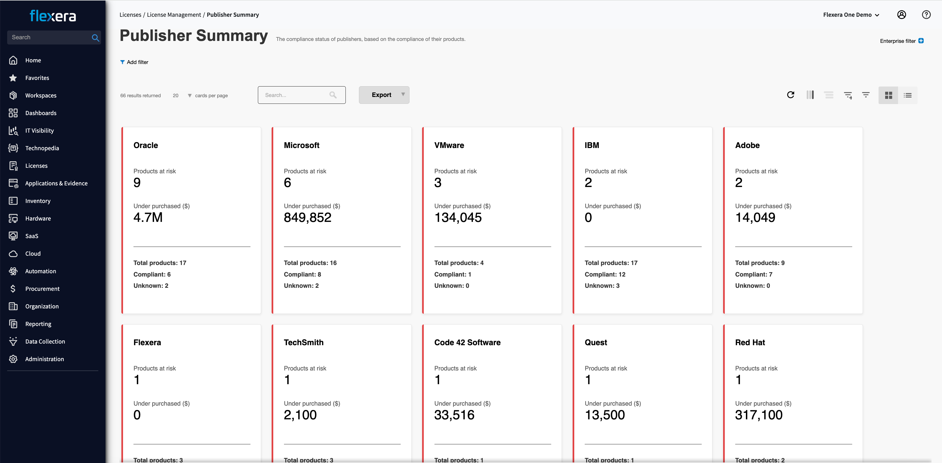Image resolution: width=942 pixels, height=463 pixels.
Task: Click the Licenses breadcrumb link
Action: (130, 15)
